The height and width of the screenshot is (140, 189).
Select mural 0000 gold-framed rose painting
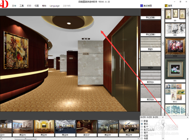175,48
